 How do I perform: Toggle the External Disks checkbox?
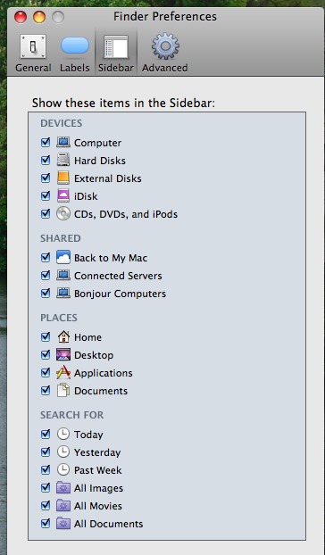click(46, 178)
